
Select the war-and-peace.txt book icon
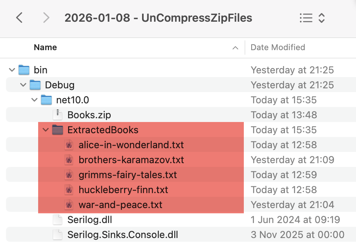(x=69, y=204)
